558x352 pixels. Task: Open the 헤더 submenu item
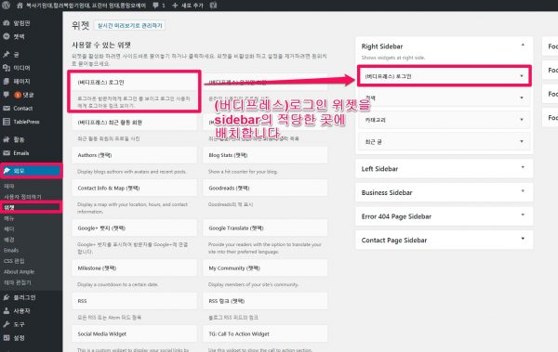(9, 229)
